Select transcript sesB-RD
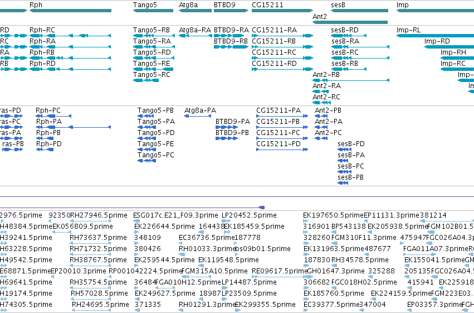This screenshot has height=313, width=474. click(x=349, y=36)
